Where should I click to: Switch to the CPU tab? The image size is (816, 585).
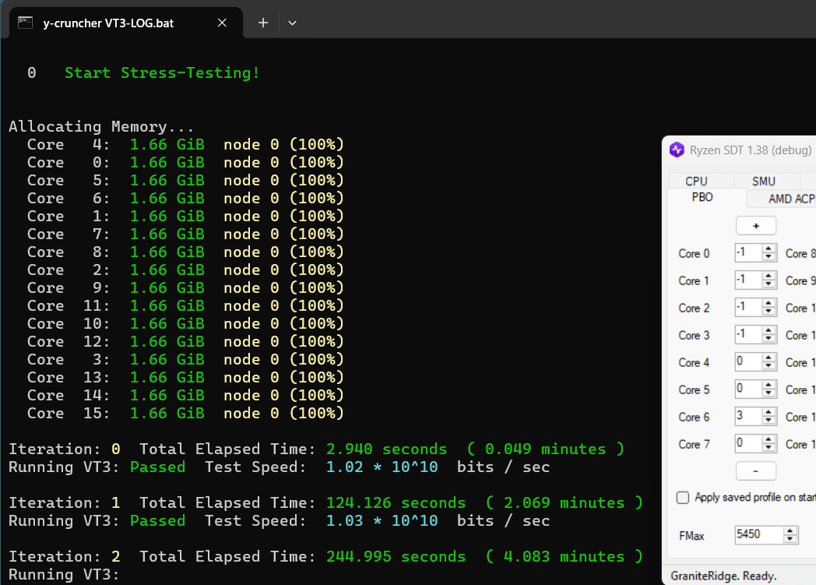coord(696,181)
